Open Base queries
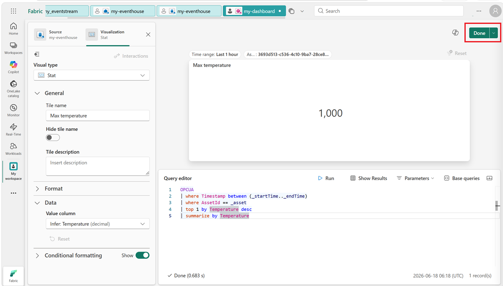 click(462, 178)
